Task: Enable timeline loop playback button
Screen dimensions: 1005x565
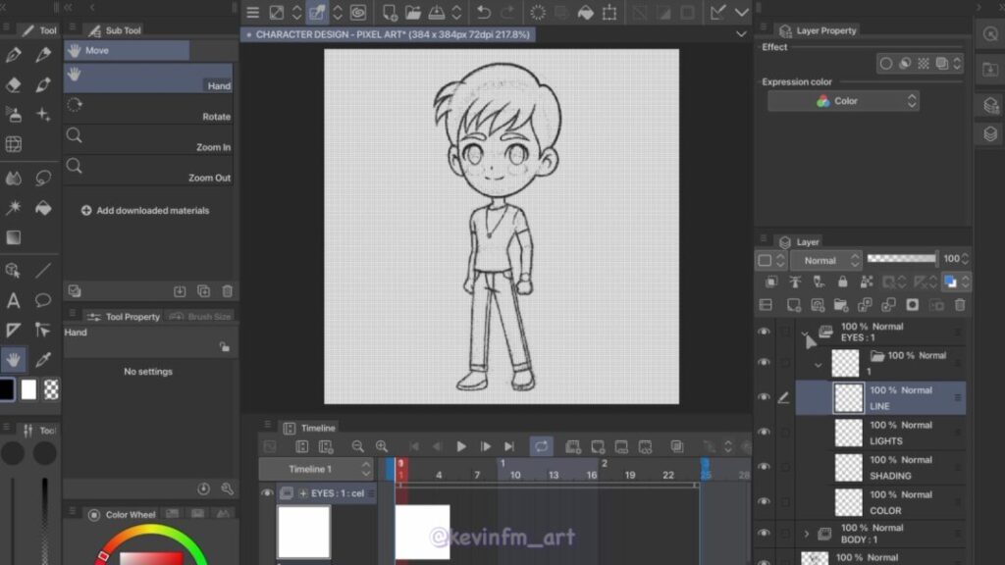Action: point(541,446)
